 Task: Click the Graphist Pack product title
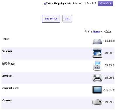11,88
